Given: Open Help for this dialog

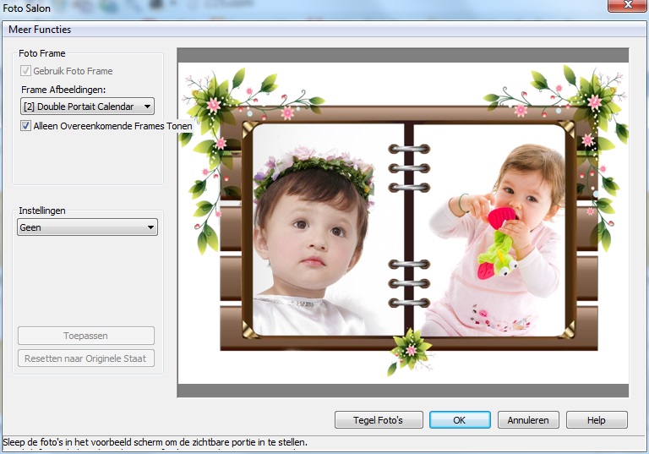Looking at the screenshot, I should pos(597,420).
